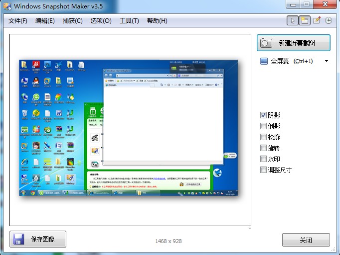Click the Snapshot Maker app icon in title bar

(x=7, y=6)
